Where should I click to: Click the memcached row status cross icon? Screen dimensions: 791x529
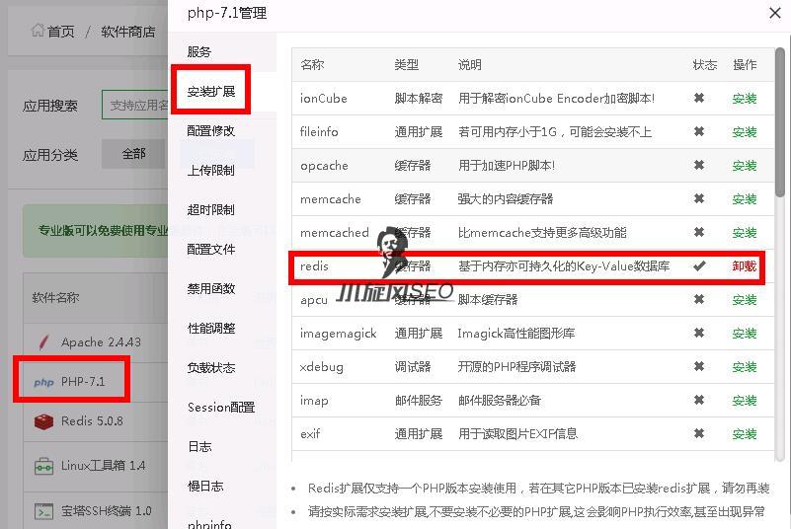pyautogui.click(x=699, y=232)
